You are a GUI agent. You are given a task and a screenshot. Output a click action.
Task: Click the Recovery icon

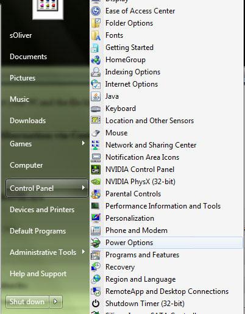(96, 267)
